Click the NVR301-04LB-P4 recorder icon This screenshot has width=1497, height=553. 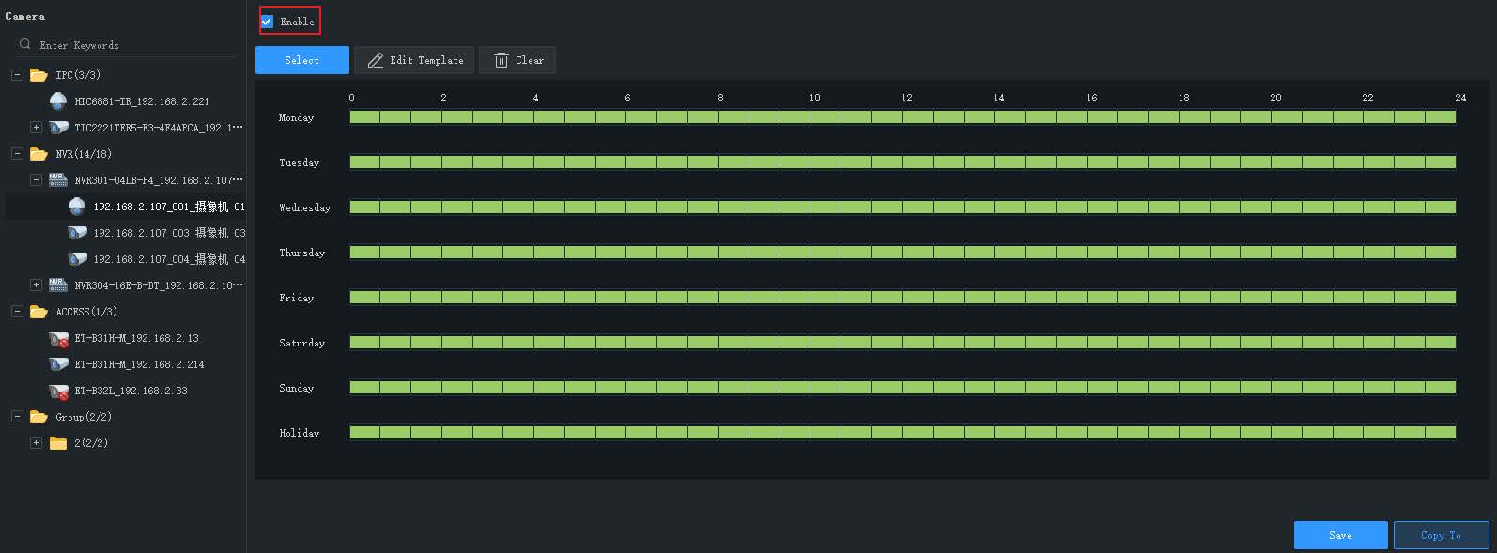click(58, 179)
